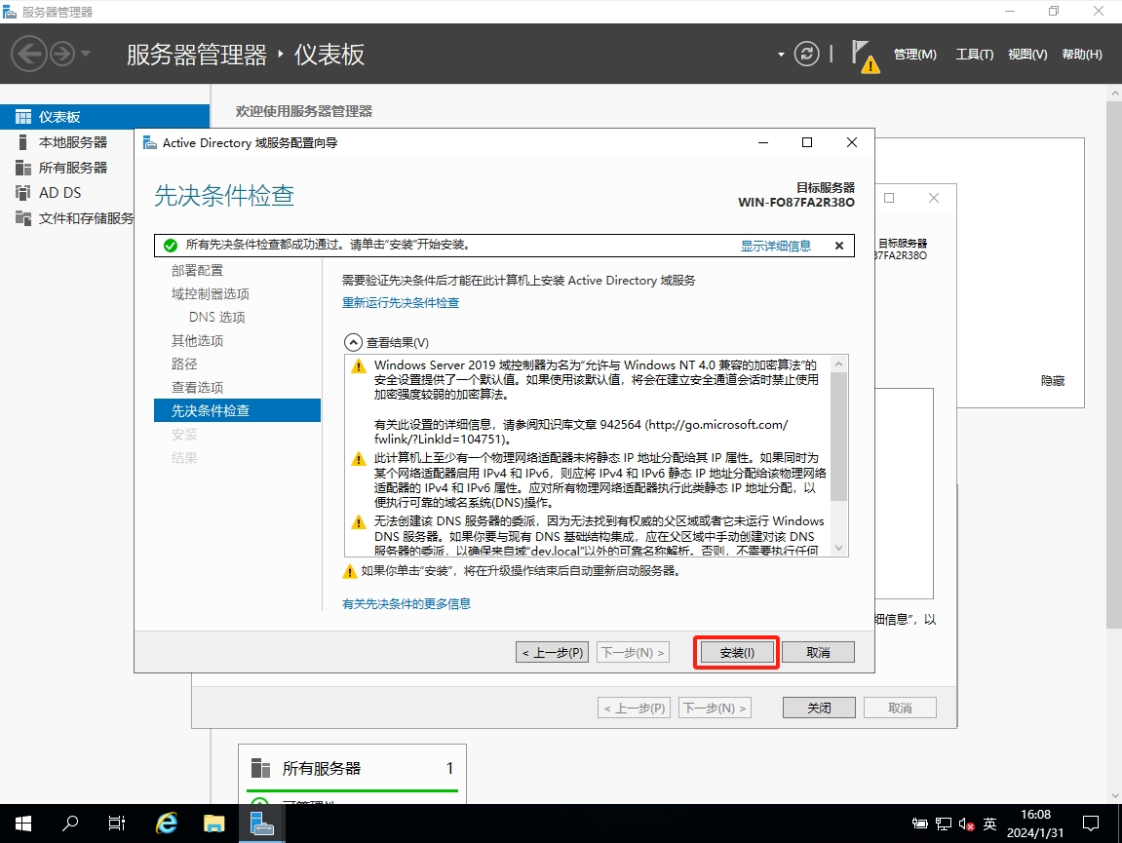Click the refresh icon in header
This screenshot has height=843, width=1122.
[x=806, y=54]
